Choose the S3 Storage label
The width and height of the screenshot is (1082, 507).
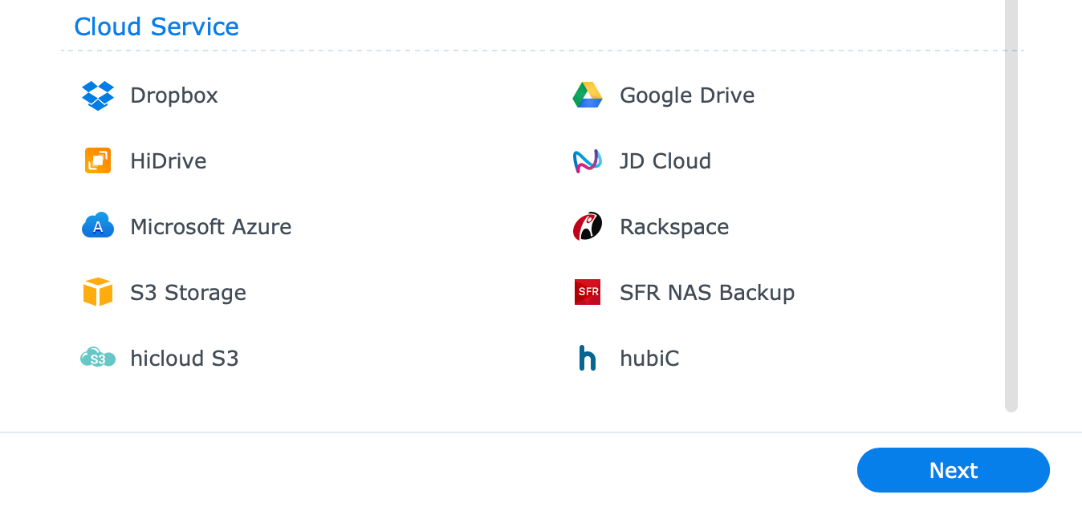[x=189, y=293]
